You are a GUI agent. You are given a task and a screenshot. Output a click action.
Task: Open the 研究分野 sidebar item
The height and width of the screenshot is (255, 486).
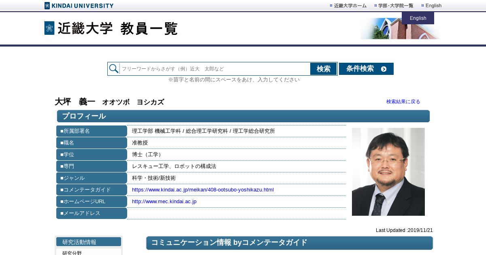pos(72,253)
